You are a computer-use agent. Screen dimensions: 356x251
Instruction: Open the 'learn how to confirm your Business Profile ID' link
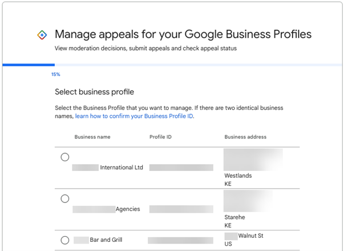134,116
